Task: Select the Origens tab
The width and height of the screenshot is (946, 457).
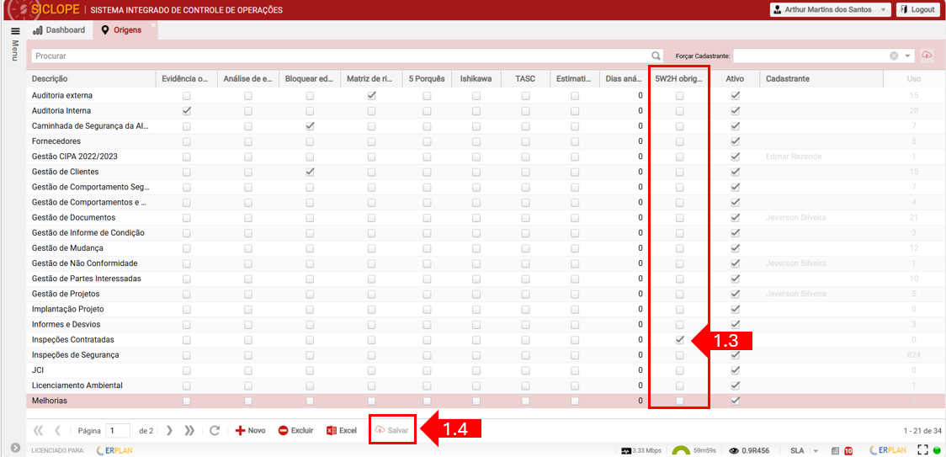Action: (125, 29)
